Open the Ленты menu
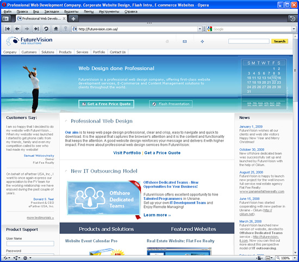Screen dimensions: 299x262 89,11
